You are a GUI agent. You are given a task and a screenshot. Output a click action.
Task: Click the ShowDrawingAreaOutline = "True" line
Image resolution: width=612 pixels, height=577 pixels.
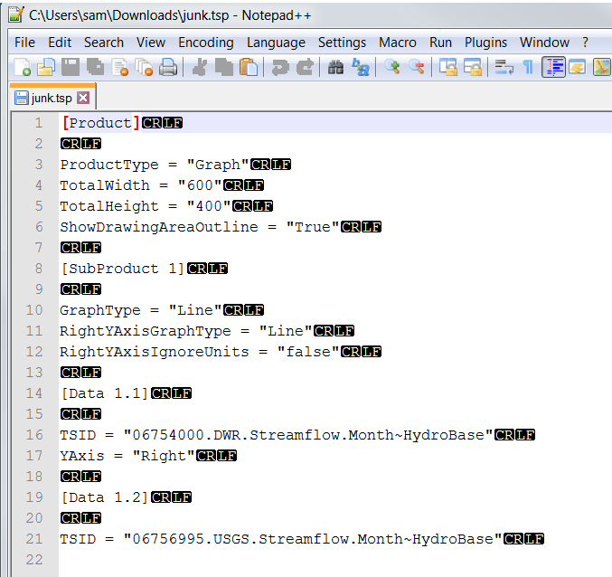(x=200, y=227)
